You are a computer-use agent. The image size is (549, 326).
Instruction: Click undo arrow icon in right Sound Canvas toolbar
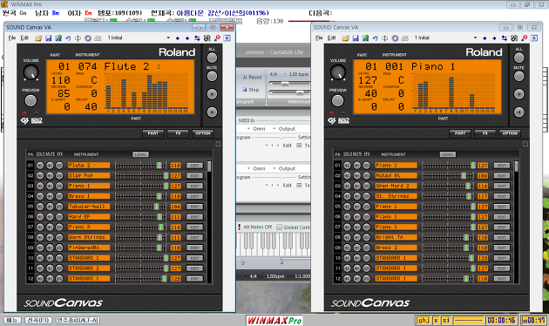375,37
